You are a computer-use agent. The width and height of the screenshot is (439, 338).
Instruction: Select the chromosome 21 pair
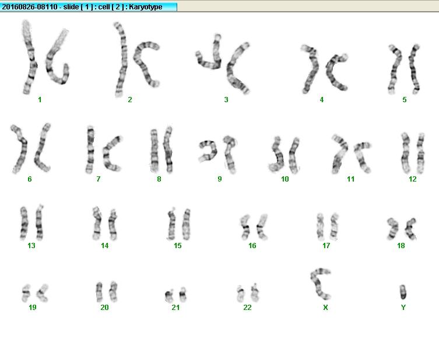pos(175,295)
